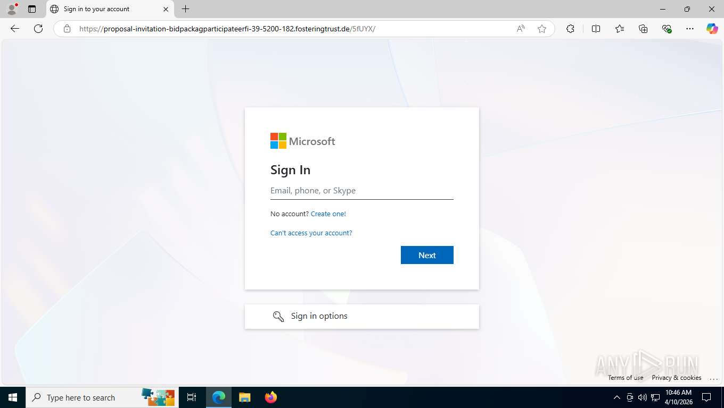Select the Sign in to your account tab
This screenshot has width=724, height=408.
pos(110,9)
